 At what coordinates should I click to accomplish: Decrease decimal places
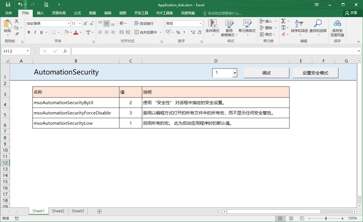coord(199,32)
